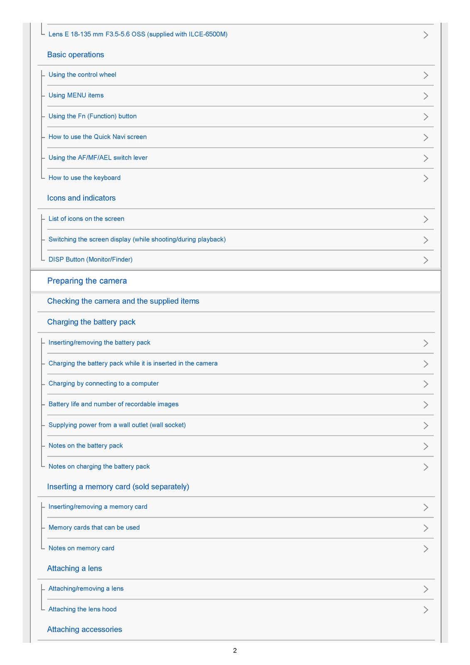Open Memory cards that can be used

(x=94, y=528)
